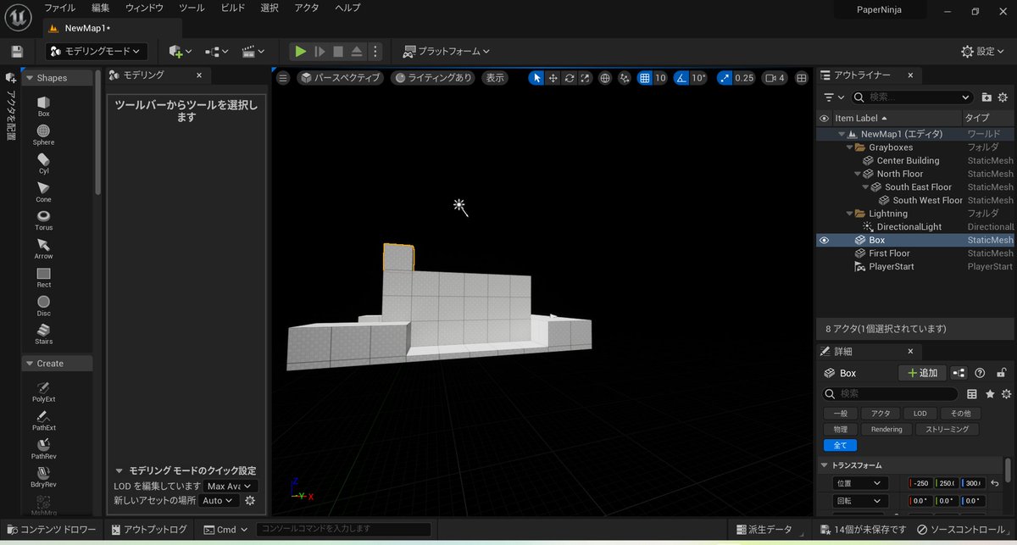Open the modeling mode selector dropdown

(96, 51)
